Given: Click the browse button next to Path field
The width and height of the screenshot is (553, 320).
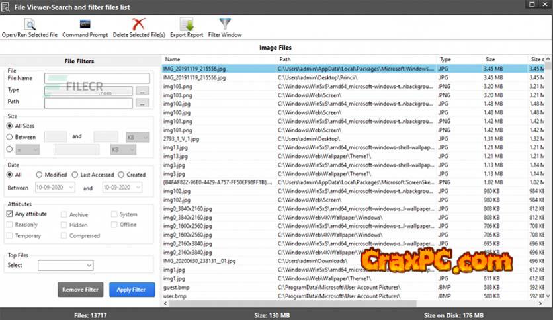Looking at the screenshot, I should coord(142,103).
